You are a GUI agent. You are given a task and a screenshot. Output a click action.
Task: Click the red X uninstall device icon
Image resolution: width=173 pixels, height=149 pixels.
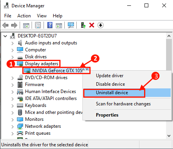click(x=92, y=25)
